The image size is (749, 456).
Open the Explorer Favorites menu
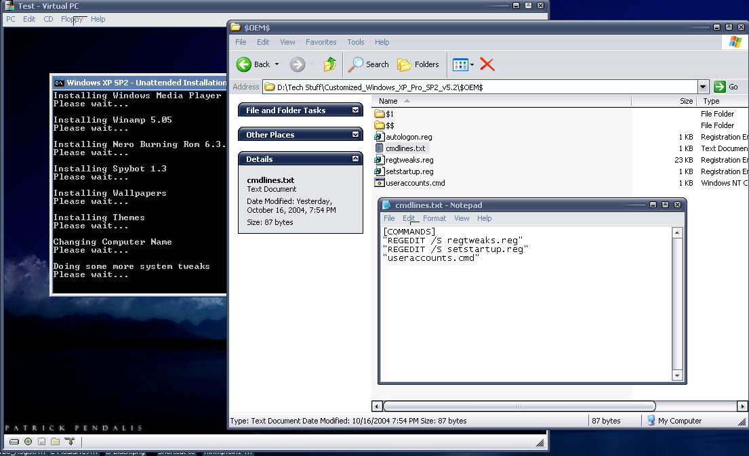pyautogui.click(x=321, y=42)
